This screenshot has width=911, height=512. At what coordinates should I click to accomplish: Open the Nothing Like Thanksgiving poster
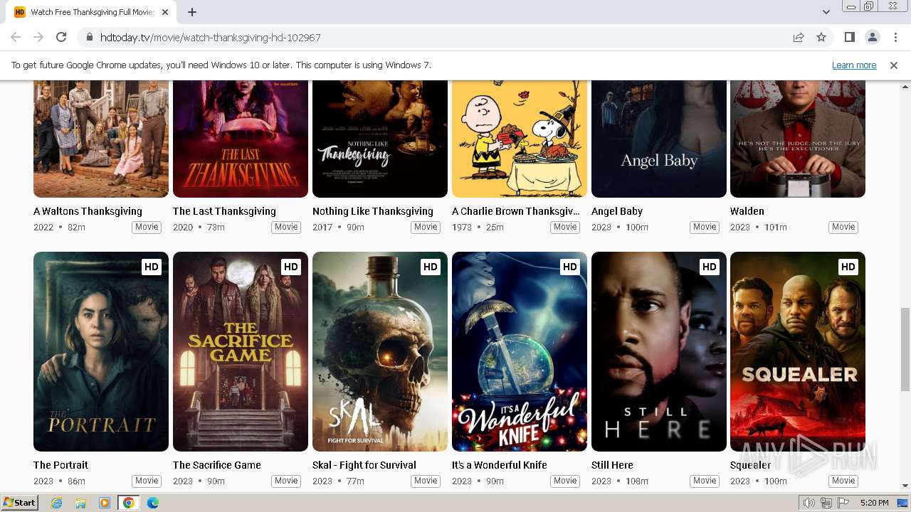tap(380, 139)
